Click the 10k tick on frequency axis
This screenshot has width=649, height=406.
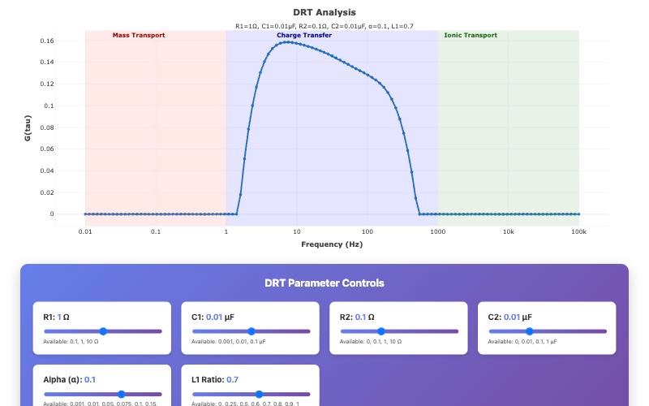[509, 231]
